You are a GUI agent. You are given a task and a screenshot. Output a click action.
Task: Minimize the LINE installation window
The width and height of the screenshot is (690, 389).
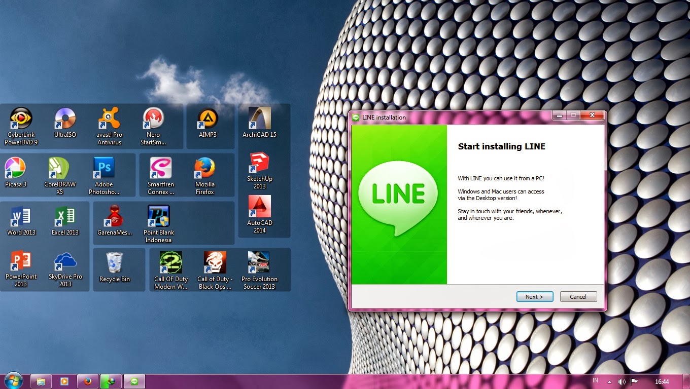(559, 115)
